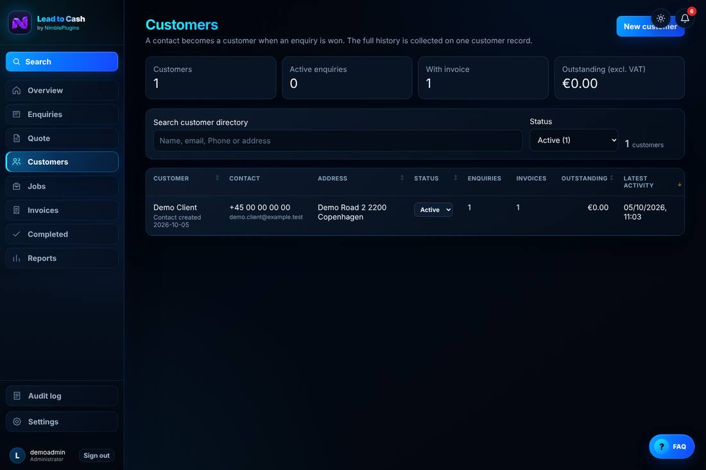This screenshot has width=706, height=470.
Task: Open the Overview menu item
Action: (62, 90)
